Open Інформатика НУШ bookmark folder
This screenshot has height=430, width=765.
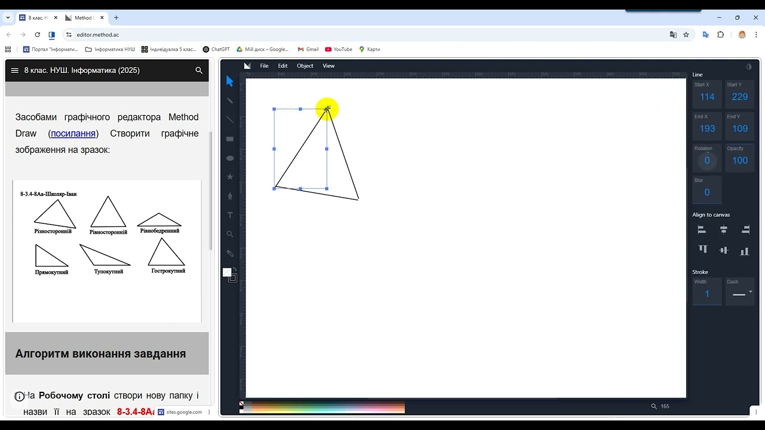pos(110,50)
